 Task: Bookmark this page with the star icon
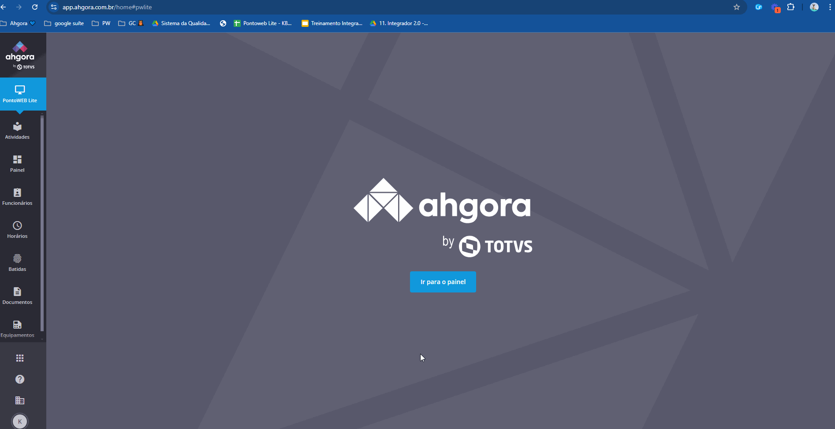tap(737, 7)
